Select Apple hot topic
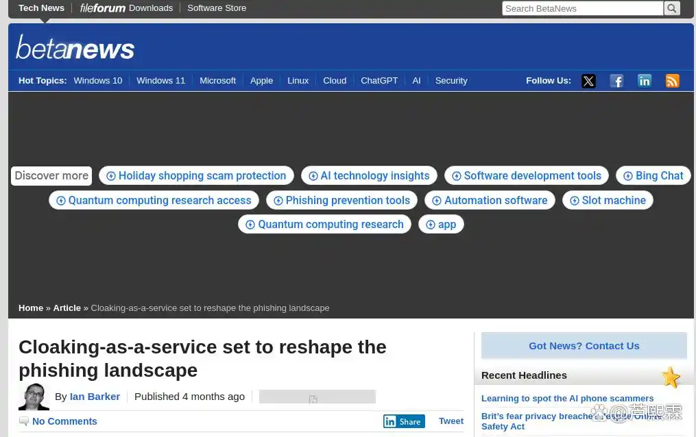This screenshot has height=437, width=696. [261, 81]
